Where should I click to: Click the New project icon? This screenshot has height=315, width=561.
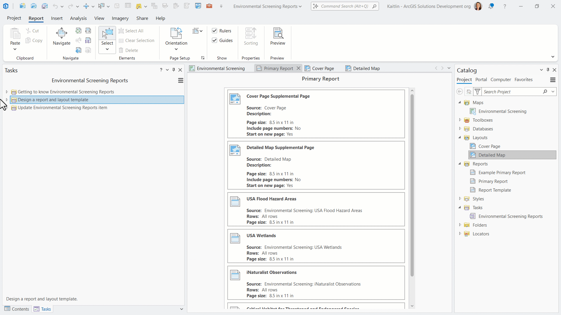click(x=22, y=6)
